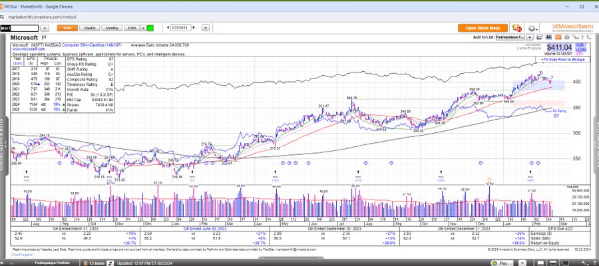Image resolution: width=599 pixels, height=266 pixels.
Task: Open the wrench tools icon
Action: click(576, 37)
